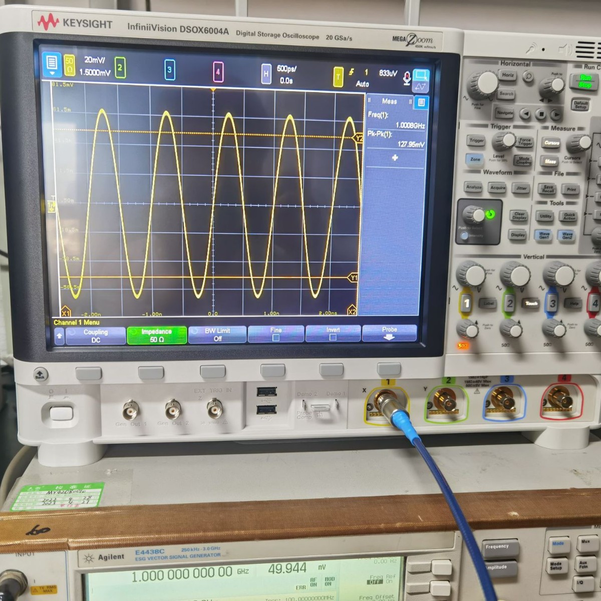
Task: Push the Acquire button
Action: (497, 188)
